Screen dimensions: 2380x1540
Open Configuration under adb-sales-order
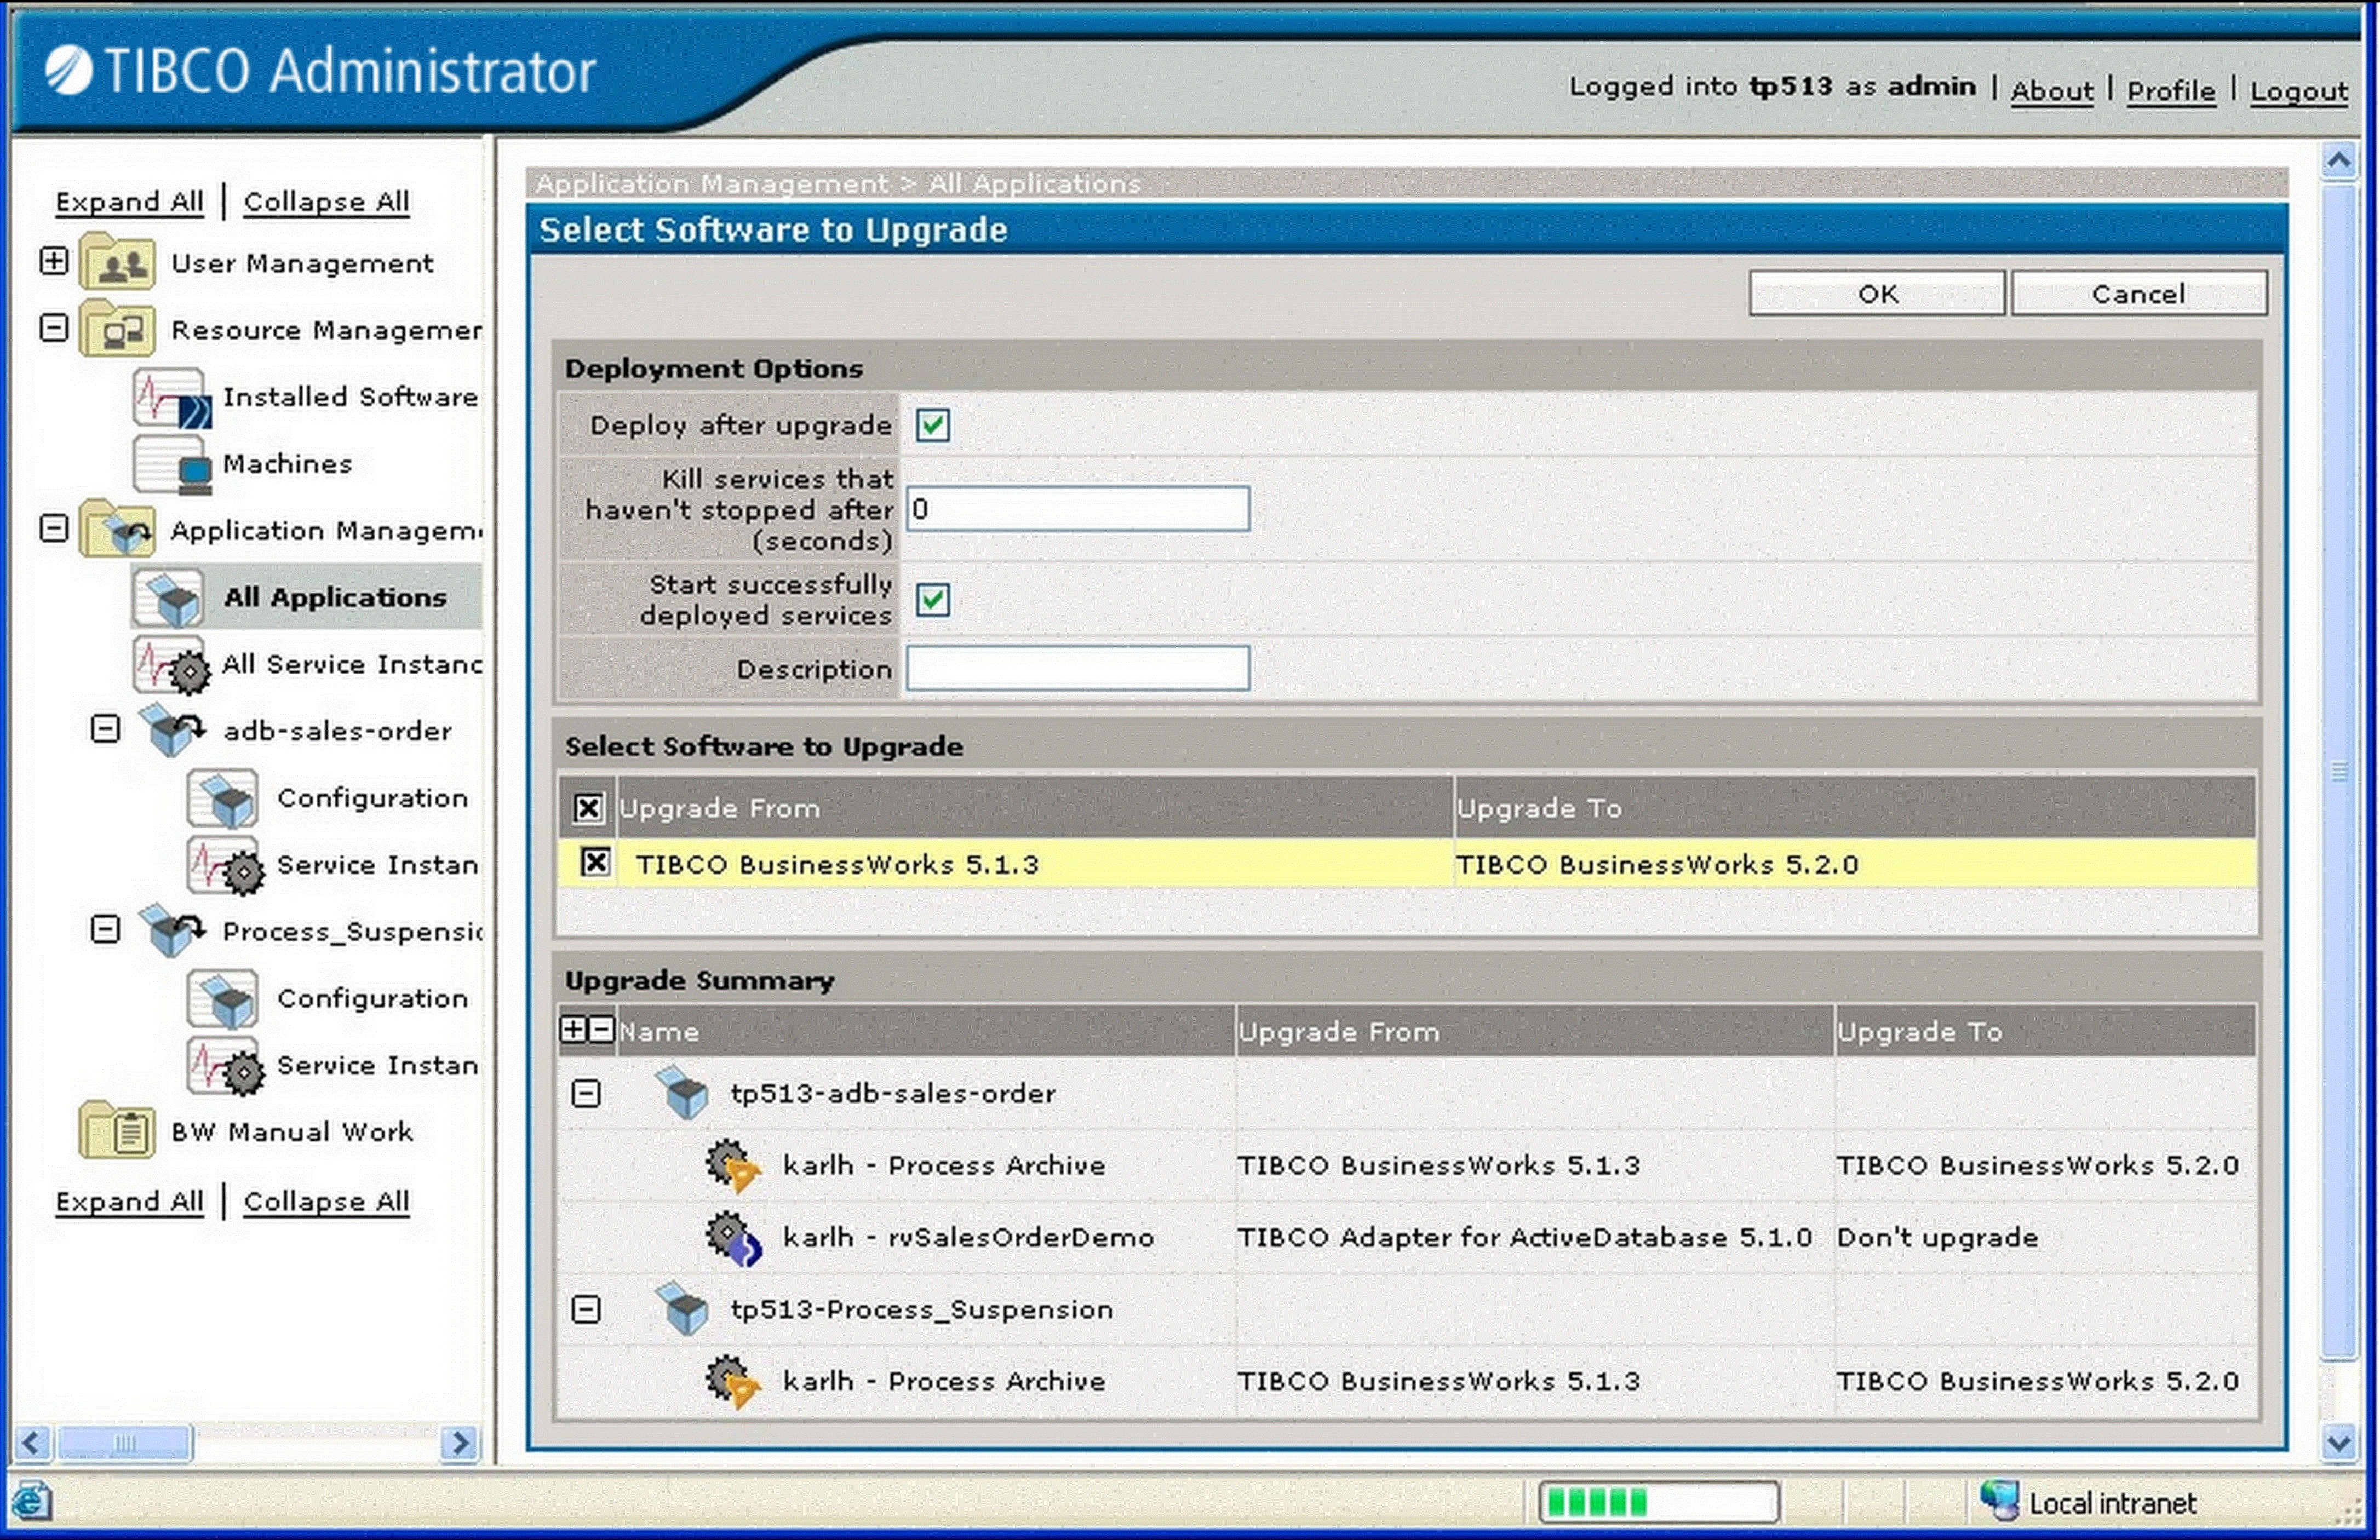click(371, 798)
